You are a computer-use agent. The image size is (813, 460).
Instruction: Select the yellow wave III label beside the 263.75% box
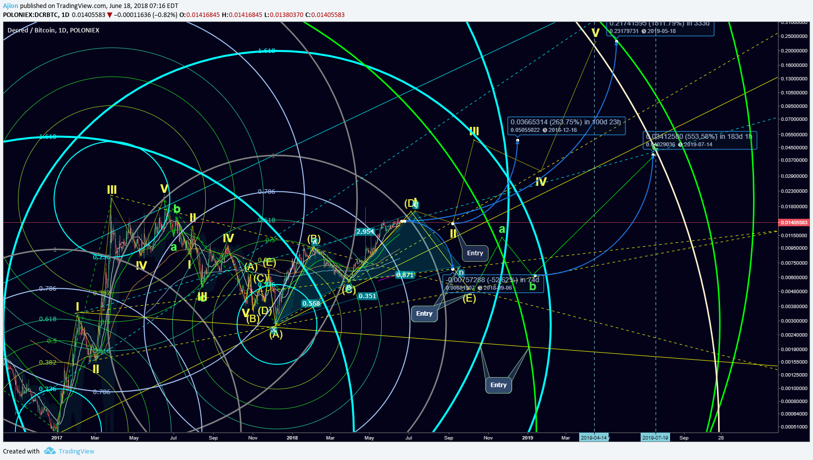[474, 131]
